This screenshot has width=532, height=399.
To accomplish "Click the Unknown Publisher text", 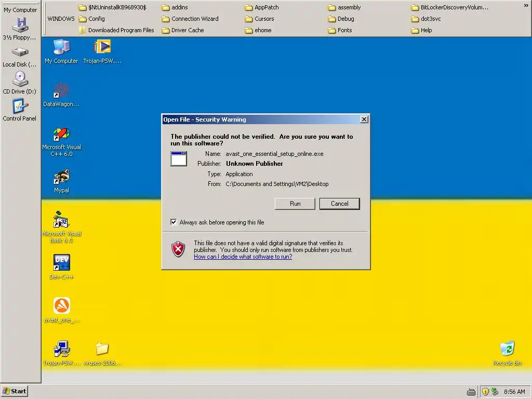I will [255, 164].
